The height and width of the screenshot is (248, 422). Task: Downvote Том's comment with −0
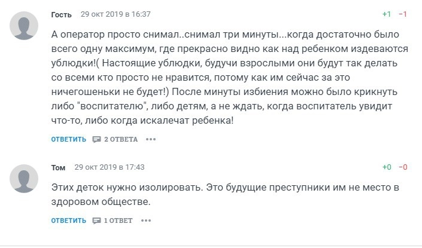(x=403, y=167)
